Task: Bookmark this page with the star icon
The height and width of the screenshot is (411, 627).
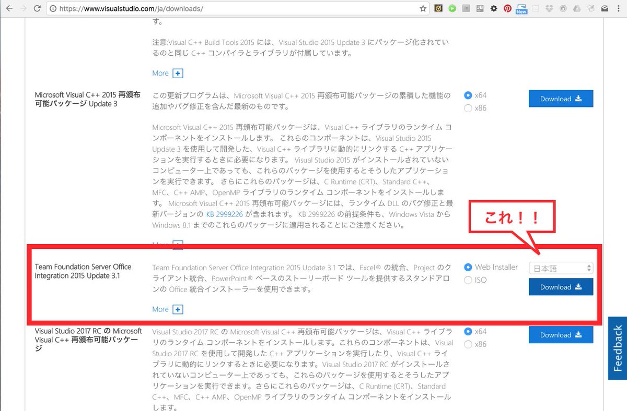Action: pyautogui.click(x=423, y=9)
